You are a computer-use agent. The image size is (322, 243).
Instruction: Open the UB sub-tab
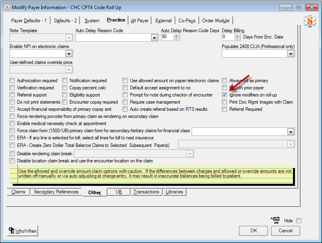pos(119,192)
